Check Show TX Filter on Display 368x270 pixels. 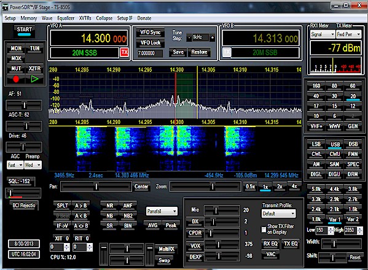(264, 229)
